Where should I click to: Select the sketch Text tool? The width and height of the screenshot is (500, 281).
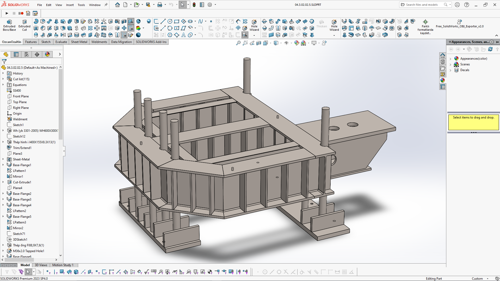click(183, 35)
